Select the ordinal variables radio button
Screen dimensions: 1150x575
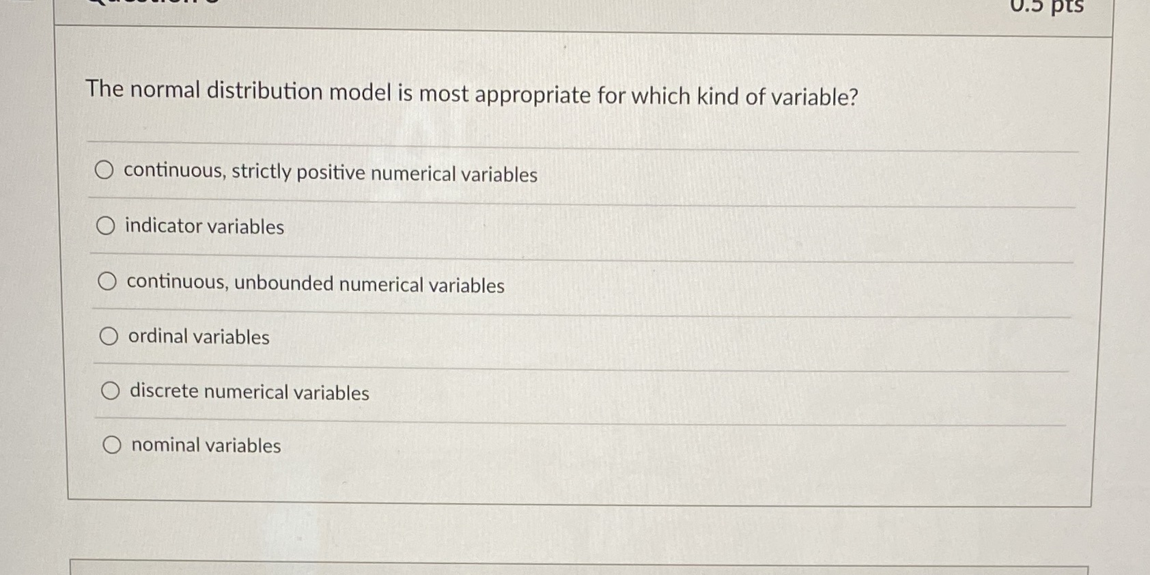point(108,336)
